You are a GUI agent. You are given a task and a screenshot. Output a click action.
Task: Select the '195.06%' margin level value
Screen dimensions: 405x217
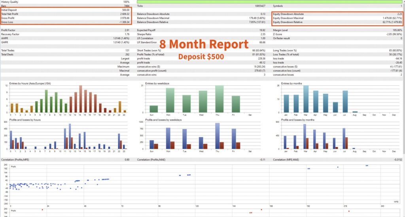(x=397, y=30)
